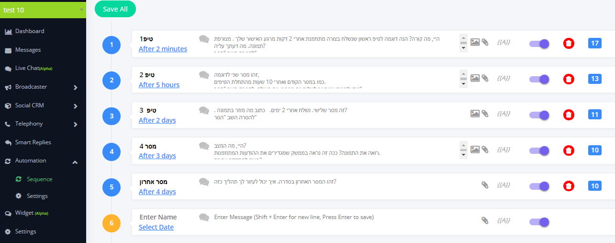Click paperclip attachment icon in new row 6
615x243 pixels.
485,220
